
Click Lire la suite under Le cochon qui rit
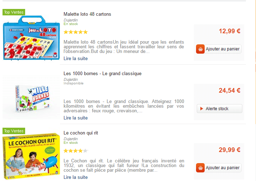[75, 177]
